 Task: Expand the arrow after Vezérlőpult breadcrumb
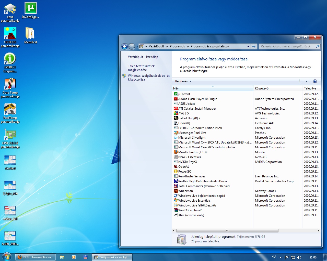pyautogui.click(x=167, y=46)
